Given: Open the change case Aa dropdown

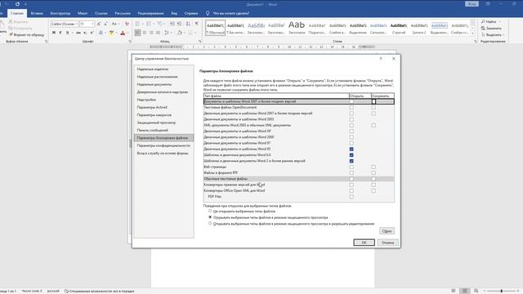Looking at the screenshot, I should coord(115,24).
